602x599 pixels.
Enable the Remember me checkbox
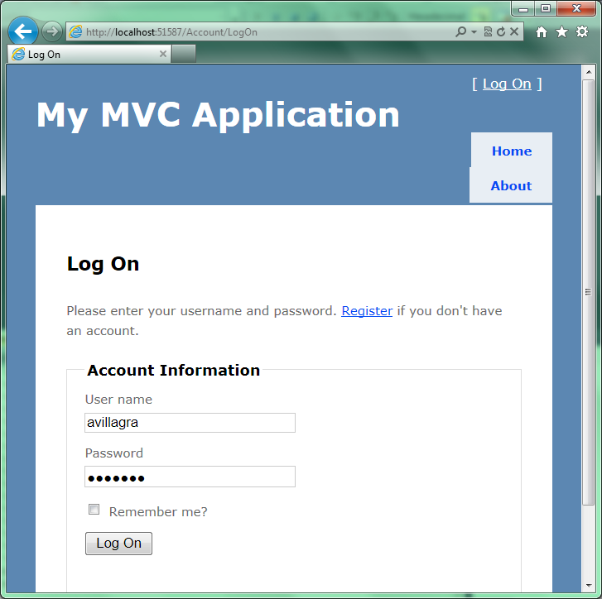(x=94, y=510)
